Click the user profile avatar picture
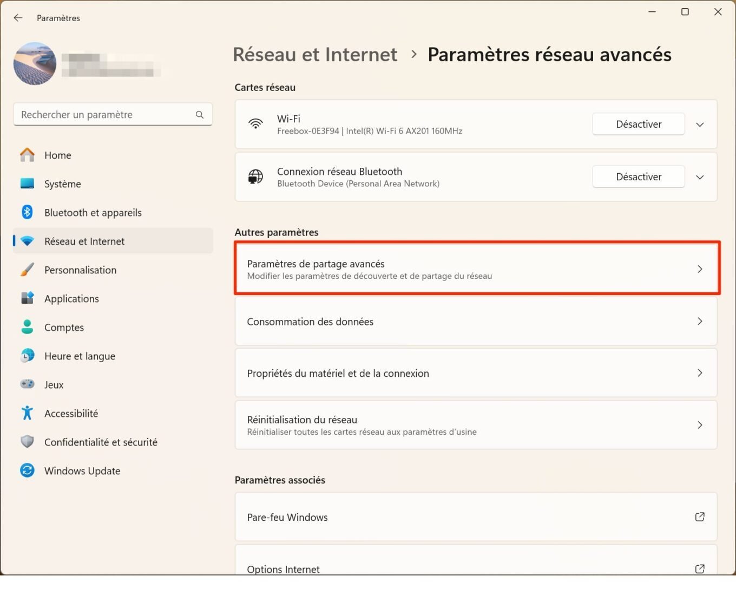736x595 pixels. pyautogui.click(x=35, y=64)
